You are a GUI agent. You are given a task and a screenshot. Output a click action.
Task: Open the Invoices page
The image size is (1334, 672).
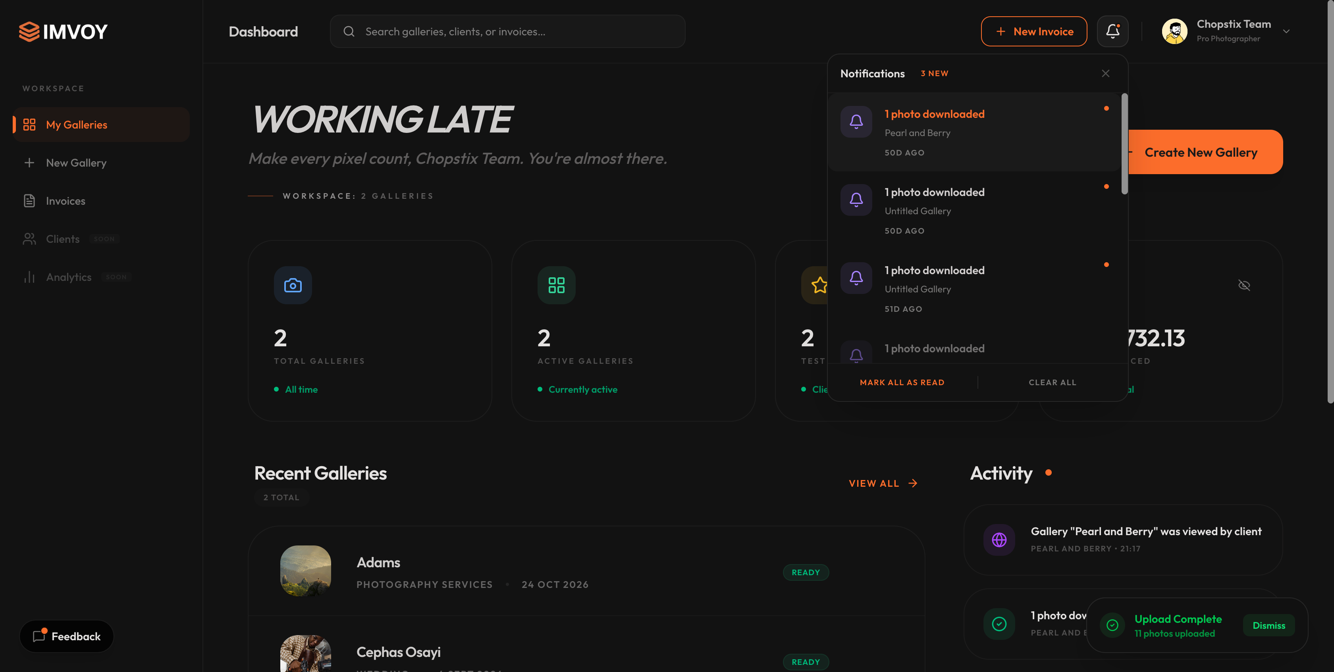pyautogui.click(x=102, y=201)
